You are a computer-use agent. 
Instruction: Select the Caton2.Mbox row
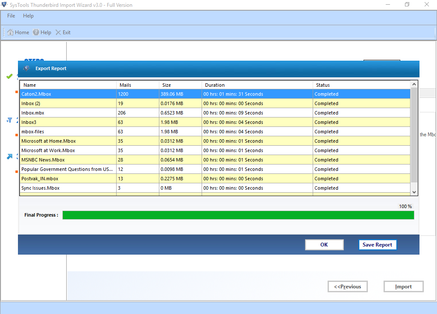coord(215,94)
